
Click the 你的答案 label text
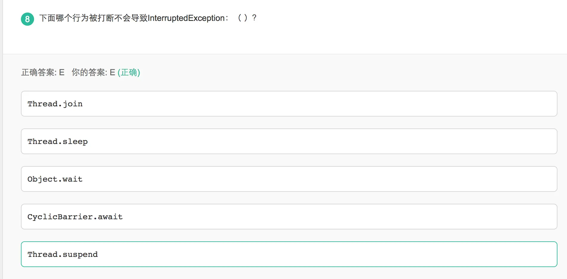point(89,72)
